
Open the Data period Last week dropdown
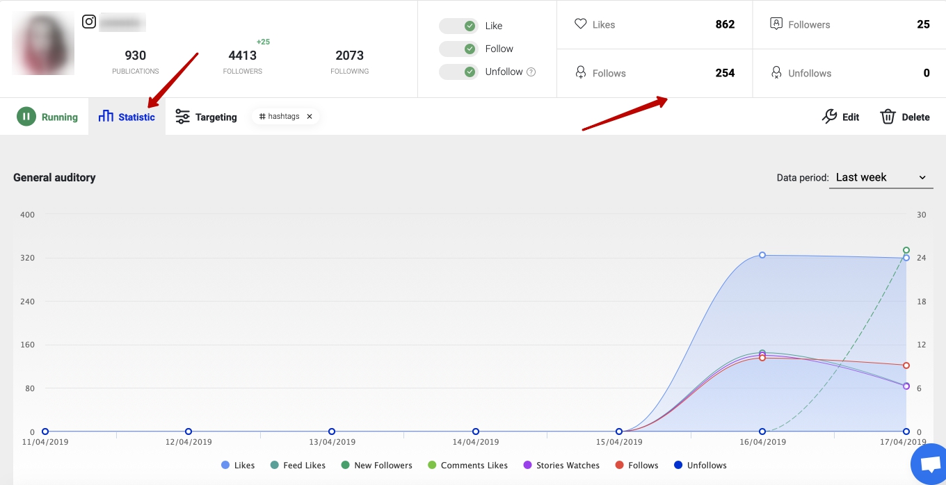pyautogui.click(x=881, y=177)
